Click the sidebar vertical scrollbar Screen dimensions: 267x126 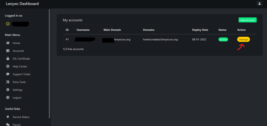(49, 64)
